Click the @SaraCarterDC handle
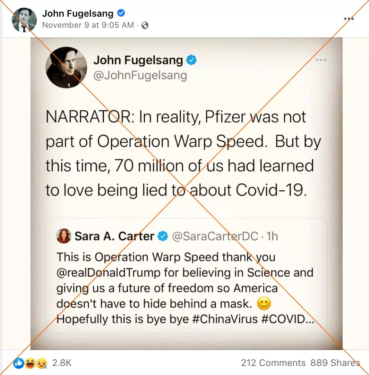Viewport: 369px width, 375px height. (215, 236)
